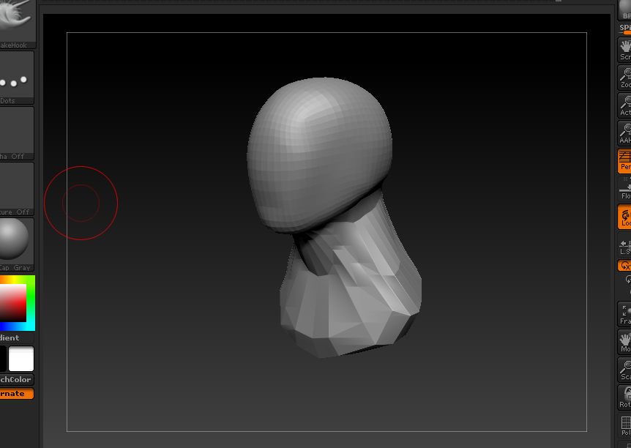Click the BPR render button
The width and height of the screenshot is (631, 448).
click(624, 10)
